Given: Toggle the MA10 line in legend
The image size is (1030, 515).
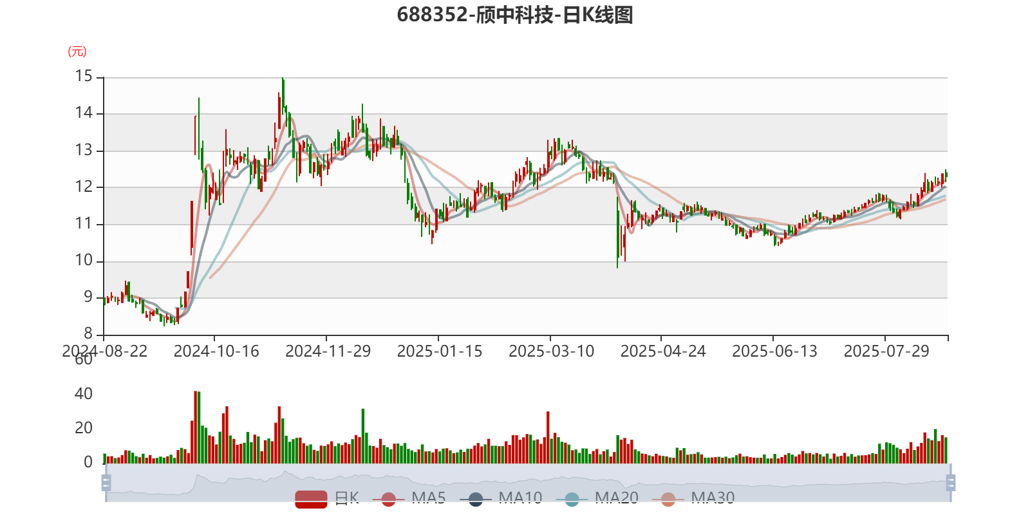Looking at the screenshot, I should [x=501, y=499].
